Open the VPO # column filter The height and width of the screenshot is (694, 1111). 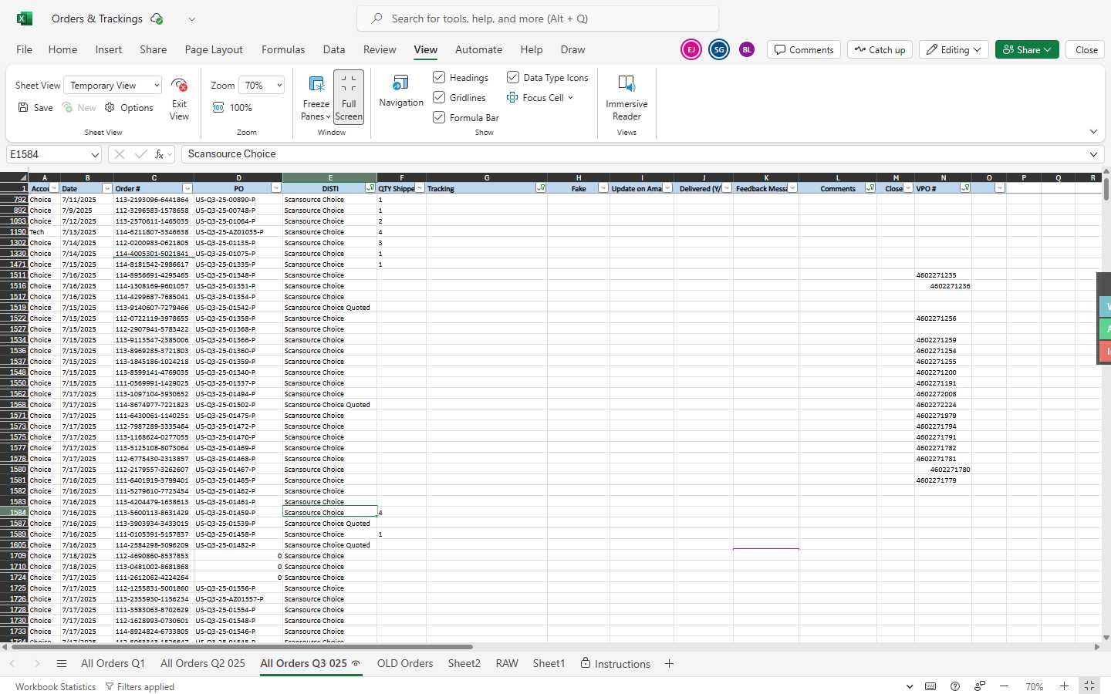tap(965, 188)
